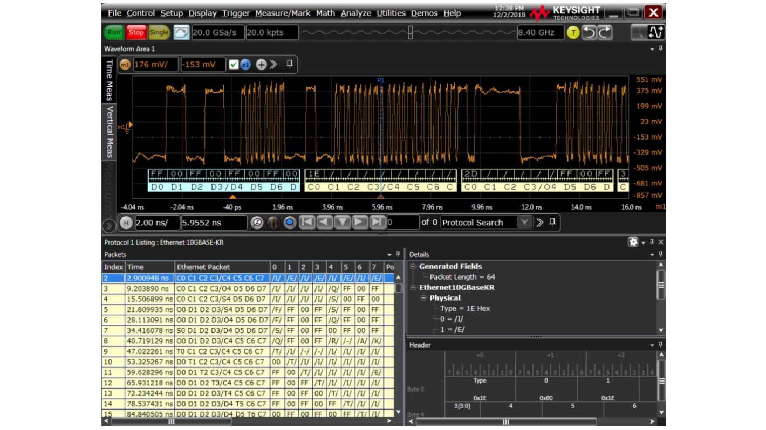Jump to first search result

pyautogui.click(x=307, y=222)
